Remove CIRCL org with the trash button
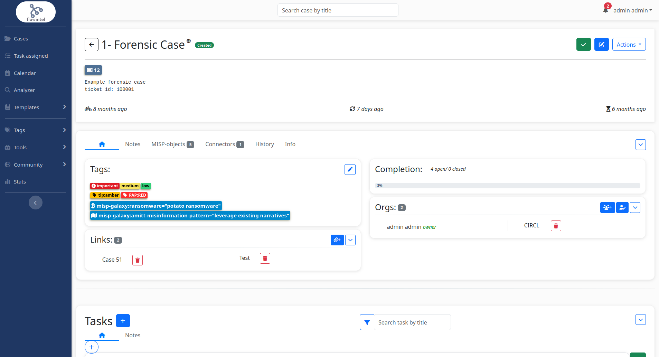Screen dimensions: 659x357 [x=555, y=226]
